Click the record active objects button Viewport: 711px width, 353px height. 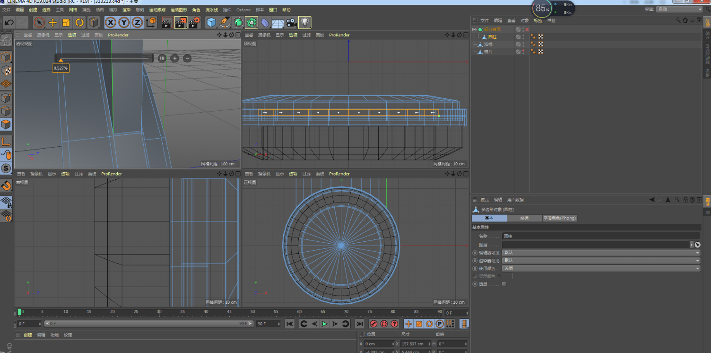click(x=373, y=324)
